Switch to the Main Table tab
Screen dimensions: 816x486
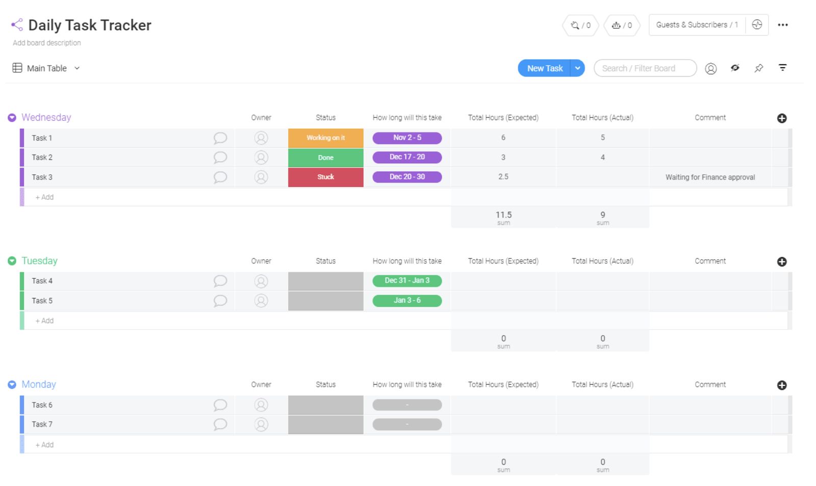click(x=46, y=68)
